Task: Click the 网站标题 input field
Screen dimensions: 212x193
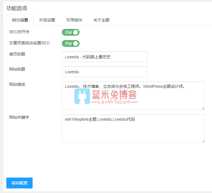Action: point(105,72)
